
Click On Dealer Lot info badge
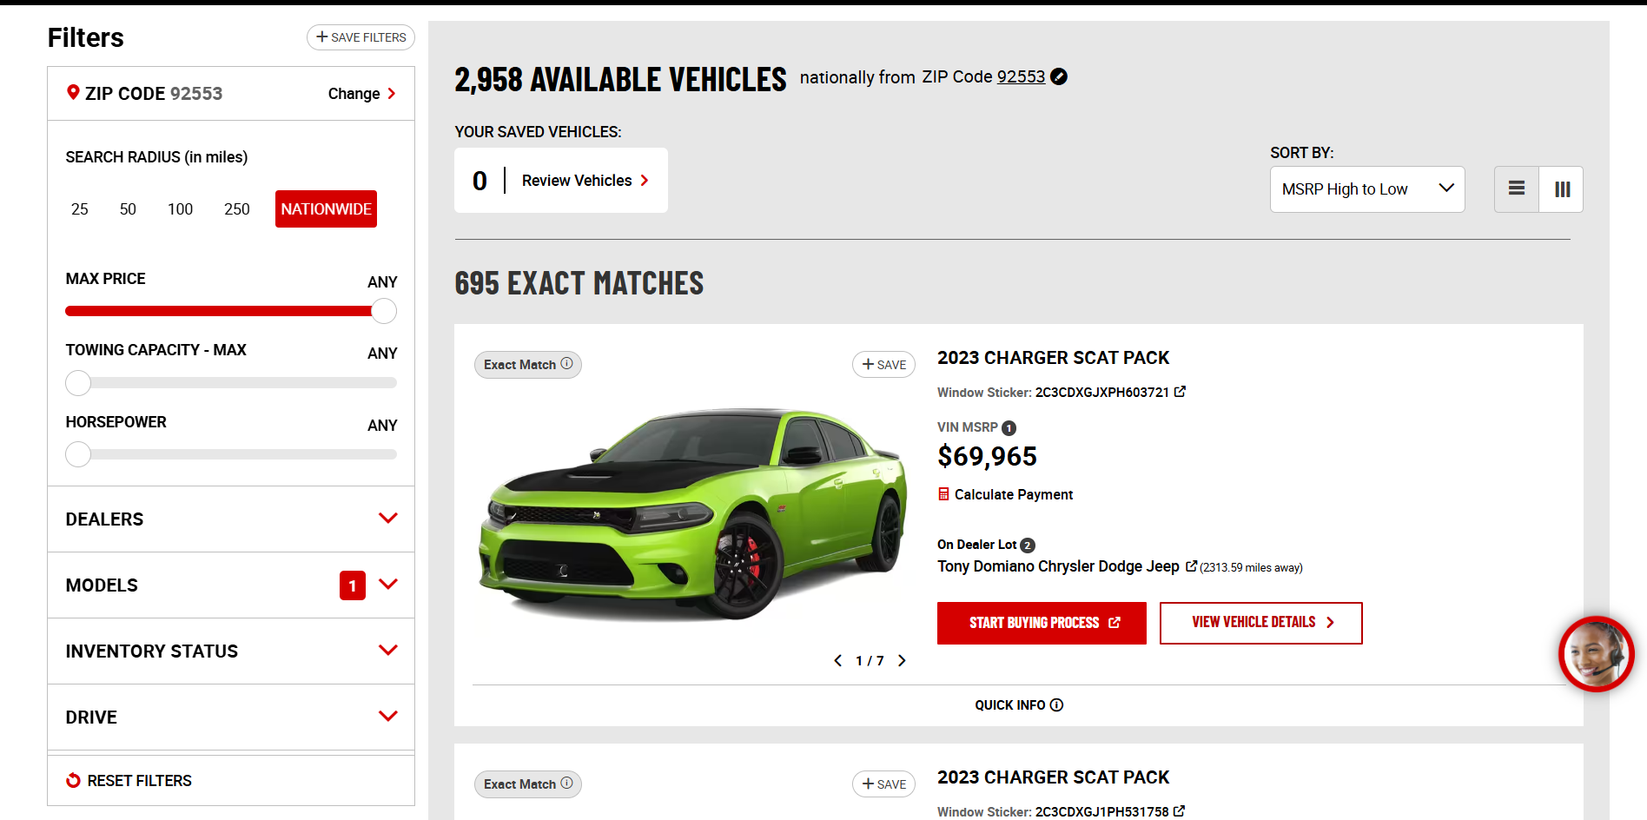coord(1028,546)
